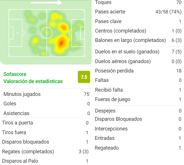Screen dimensions: 184x165
Task: Select the Minutos jugados row
Action: 47,94
